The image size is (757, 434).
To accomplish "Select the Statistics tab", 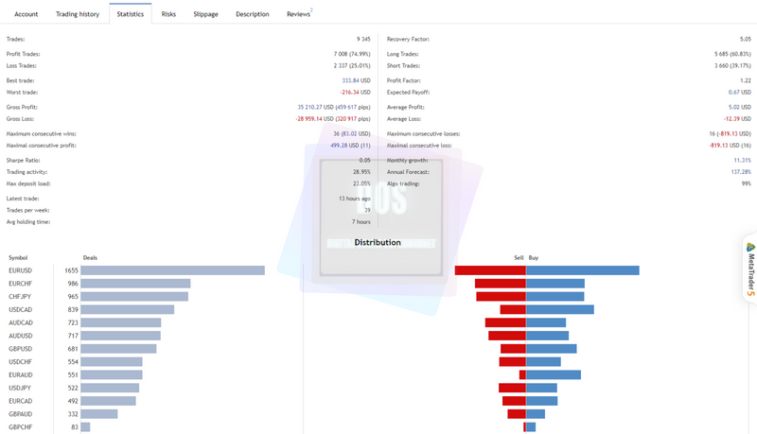I will click(131, 14).
